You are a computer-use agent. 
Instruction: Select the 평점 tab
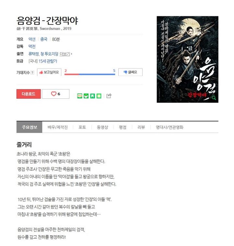click(x=123, y=127)
